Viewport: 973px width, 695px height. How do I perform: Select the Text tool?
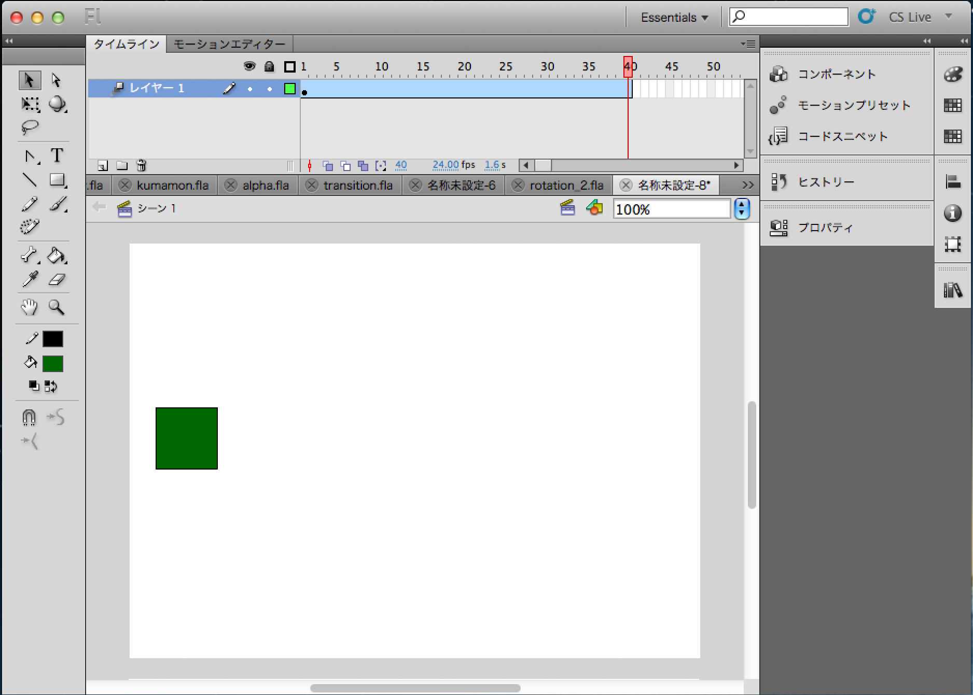coord(57,155)
